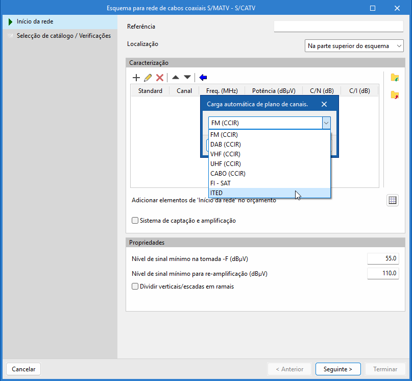Toggle Dividir verticais/escadas em ramais
Screen dimensions: 412x381
135,287
